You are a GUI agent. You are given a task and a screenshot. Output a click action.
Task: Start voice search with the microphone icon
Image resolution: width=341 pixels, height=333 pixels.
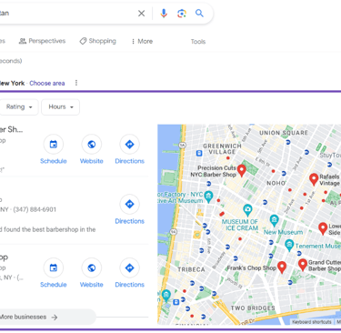coord(164,14)
